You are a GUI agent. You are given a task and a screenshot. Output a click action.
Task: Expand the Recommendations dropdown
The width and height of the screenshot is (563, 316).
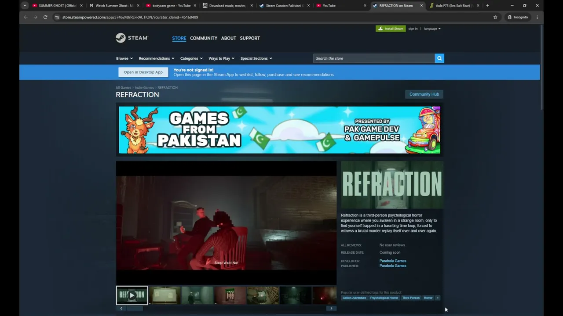point(157,58)
